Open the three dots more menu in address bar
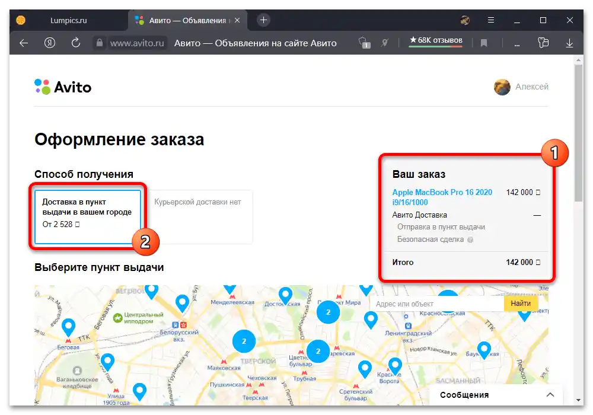Screen dimensions: 593x415 517,44
